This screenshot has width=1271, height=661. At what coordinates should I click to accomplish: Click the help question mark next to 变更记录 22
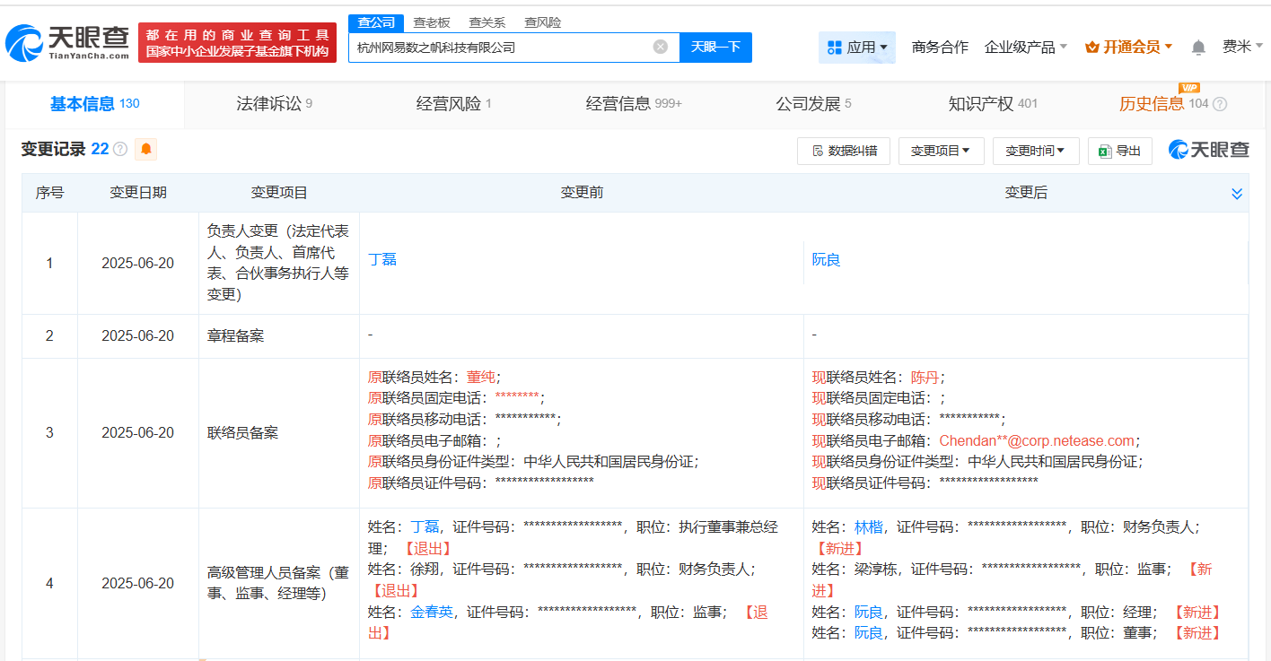click(x=120, y=149)
